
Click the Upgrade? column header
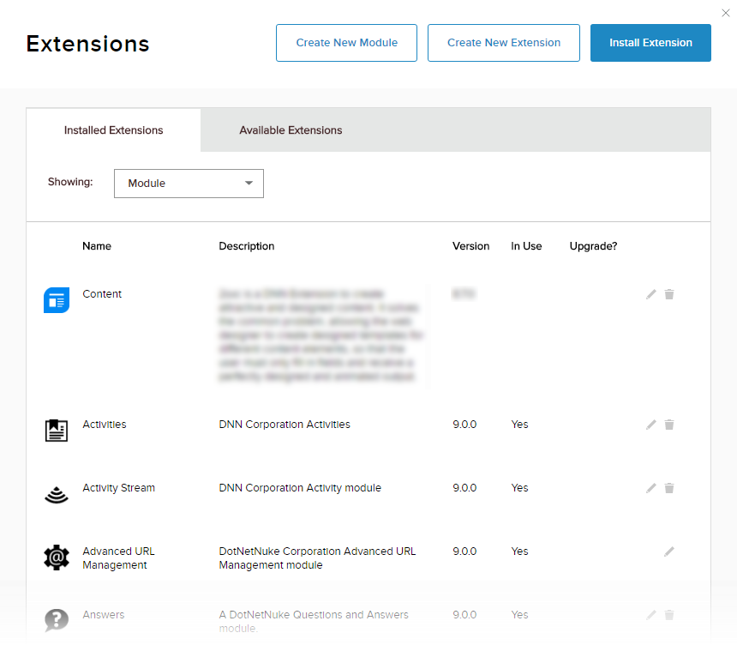pos(593,246)
